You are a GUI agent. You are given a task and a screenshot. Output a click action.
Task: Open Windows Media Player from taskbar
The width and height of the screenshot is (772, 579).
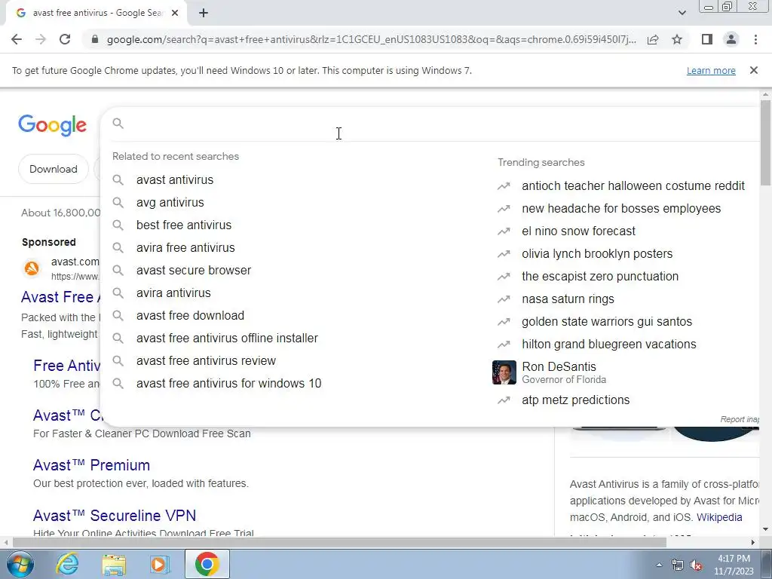pos(159,564)
